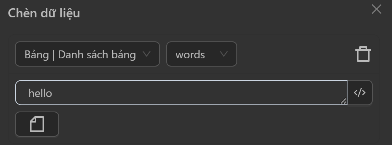392x145 pixels.
Task: Remove the words row using the bin
Action: (x=363, y=54)
